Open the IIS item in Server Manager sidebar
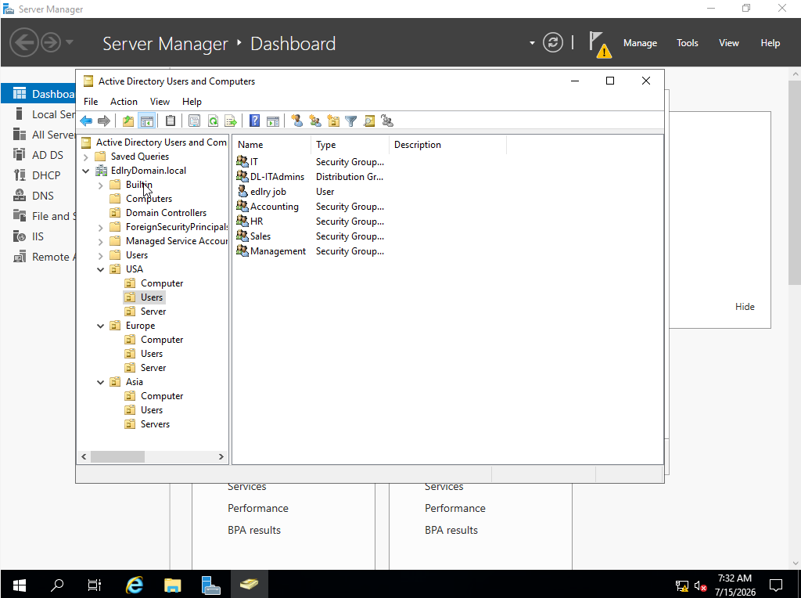The height and width of the screenshot is (598, 801). tap(38, 236)
